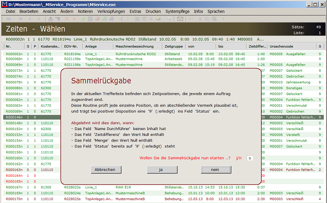Viewport: 327px width, 203px height.
Task: Open the Datei menu
Action: (x=10, y=12)
